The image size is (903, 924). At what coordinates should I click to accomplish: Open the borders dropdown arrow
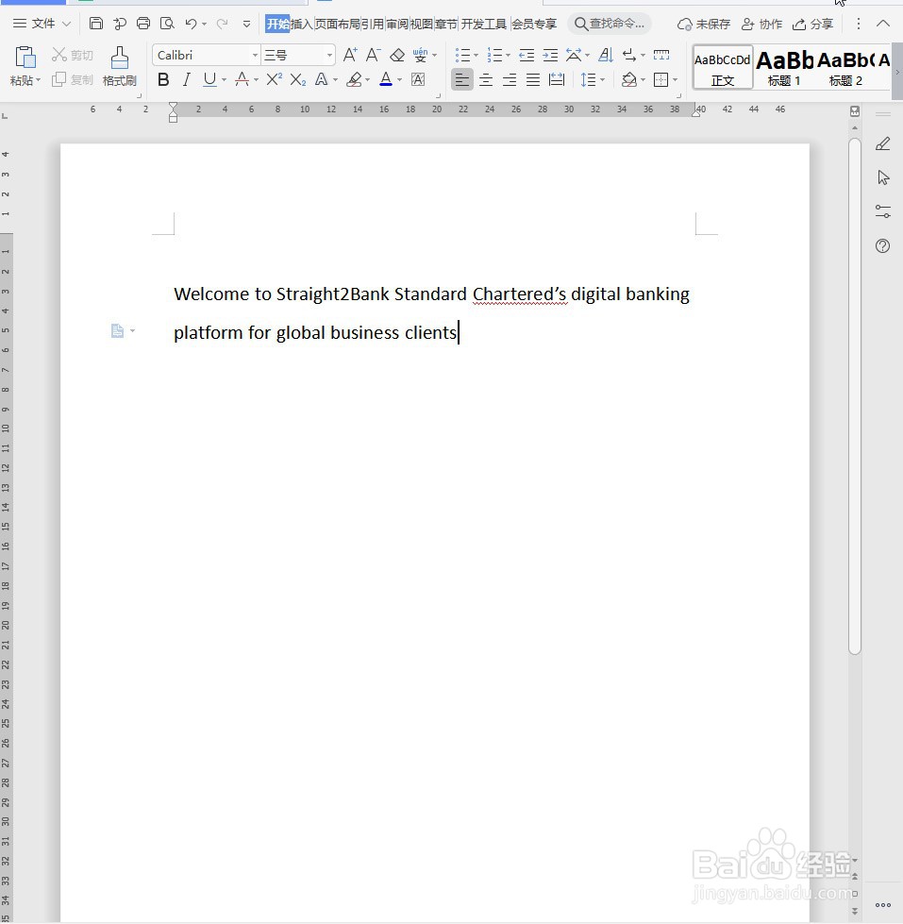[x=675, y=79]
